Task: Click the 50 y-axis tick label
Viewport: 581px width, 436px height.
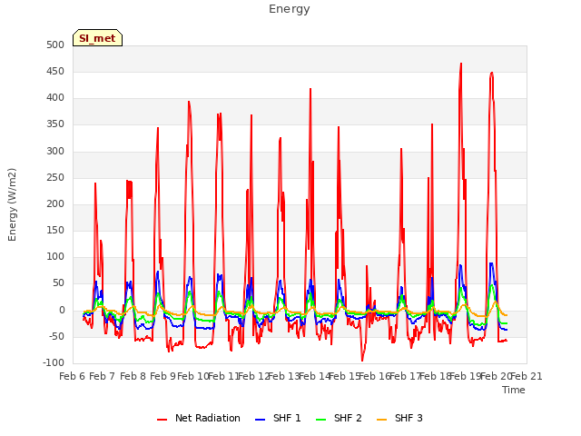Action: click(59, 283)
